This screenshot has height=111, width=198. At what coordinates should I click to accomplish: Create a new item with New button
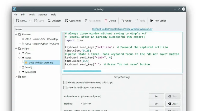pos(21,21)
